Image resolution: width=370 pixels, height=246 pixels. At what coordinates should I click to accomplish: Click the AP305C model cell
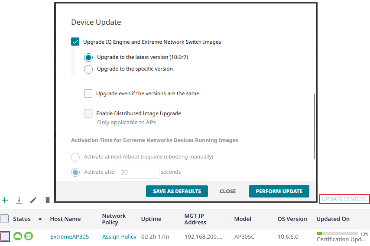coord(244,236)
